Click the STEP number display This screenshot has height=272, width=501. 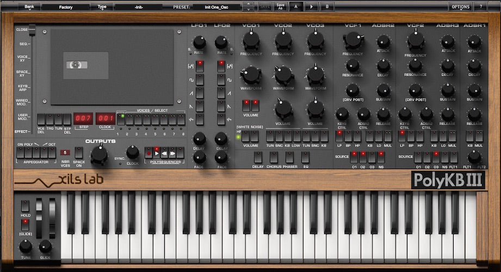[x=83, y=119]
